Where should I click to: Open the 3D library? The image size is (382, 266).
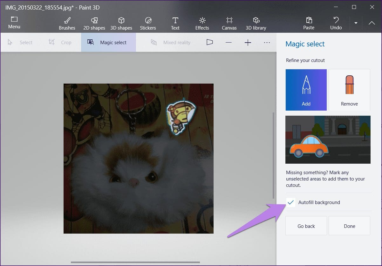pyautogui.click(x=256, y=24)
